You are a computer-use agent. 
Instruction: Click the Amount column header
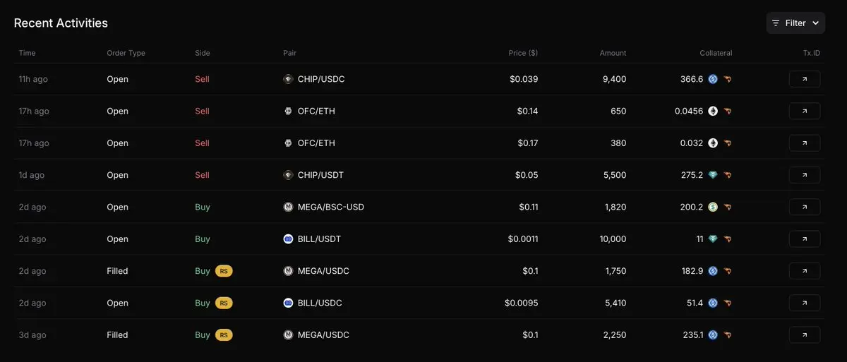pyautogui.click(x=613, y=53)
